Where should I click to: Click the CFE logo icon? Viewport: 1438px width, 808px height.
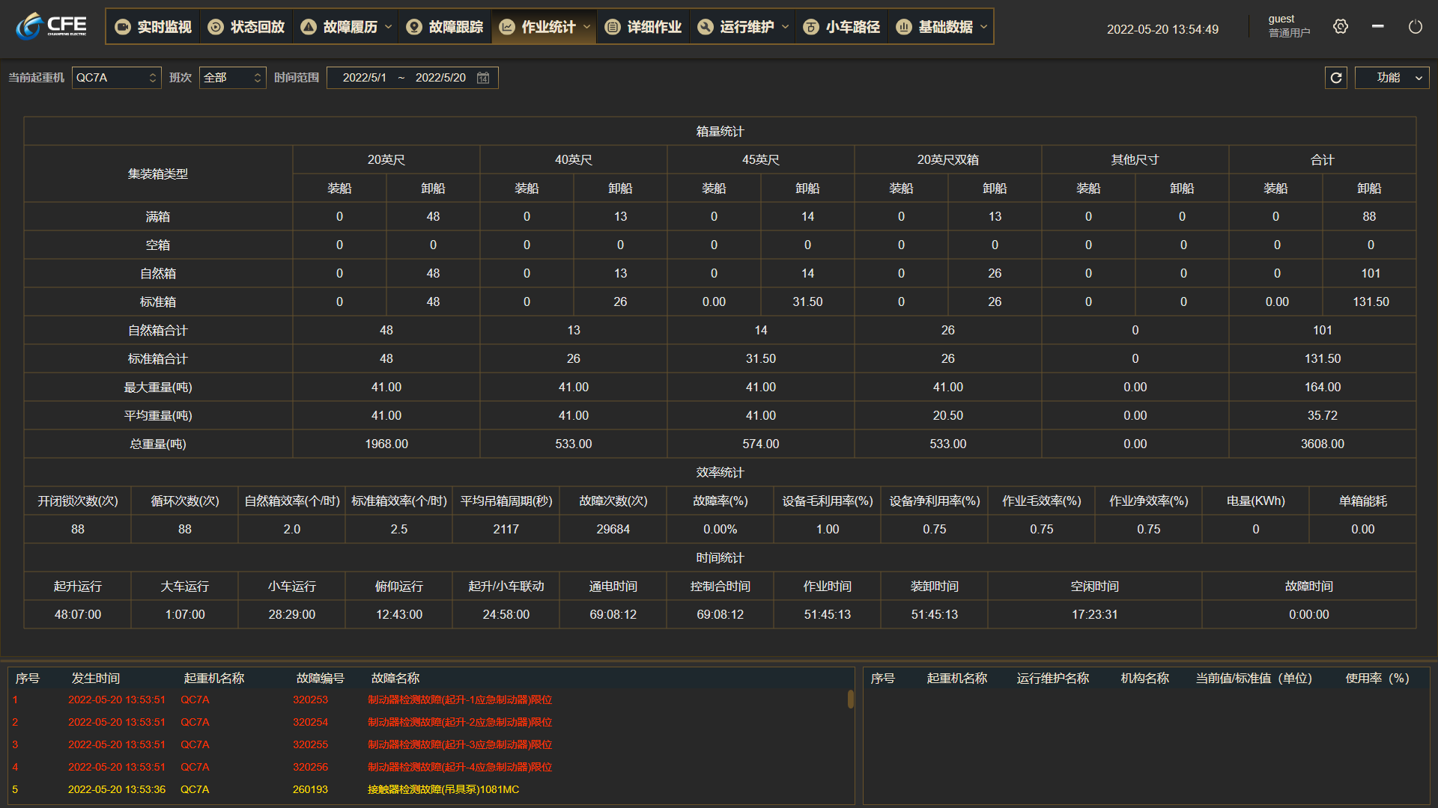point(51,26)
